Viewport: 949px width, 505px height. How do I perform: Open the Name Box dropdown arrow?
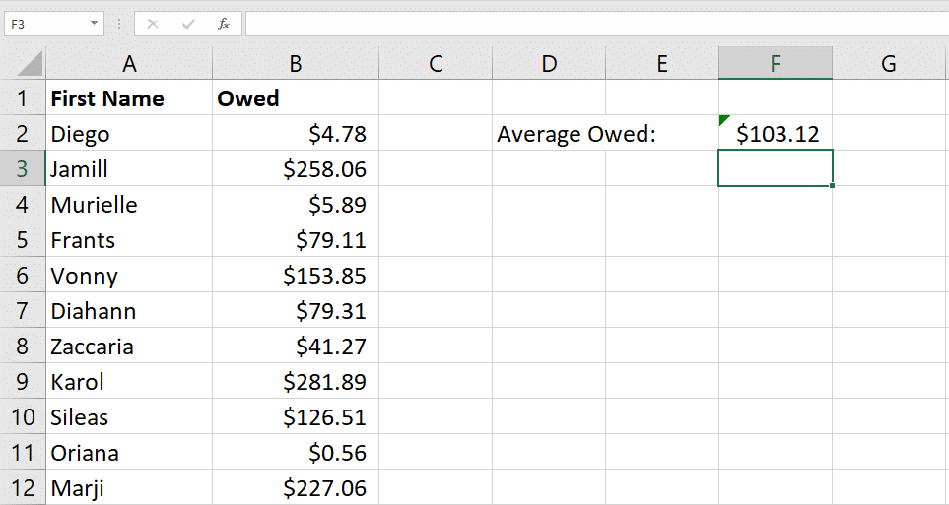point(94,24)
